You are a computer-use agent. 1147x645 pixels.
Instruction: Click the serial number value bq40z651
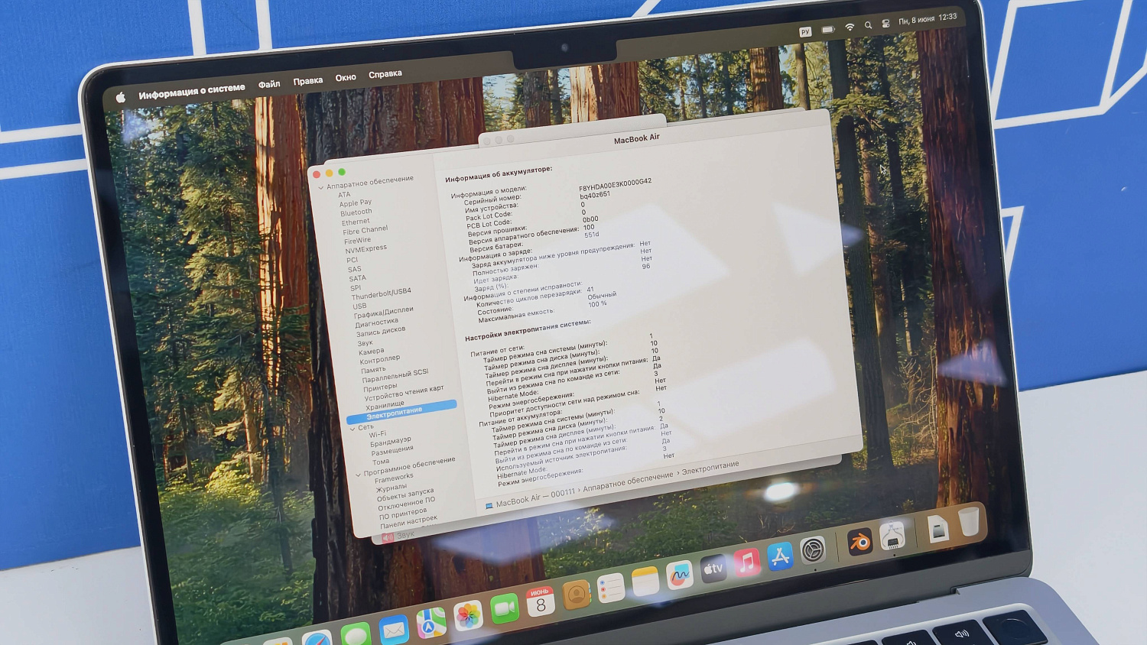pos(595,195)
